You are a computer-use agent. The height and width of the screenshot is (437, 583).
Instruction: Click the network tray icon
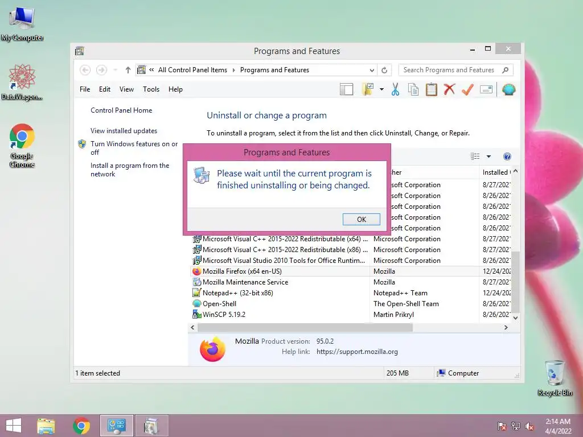point(516,426)
